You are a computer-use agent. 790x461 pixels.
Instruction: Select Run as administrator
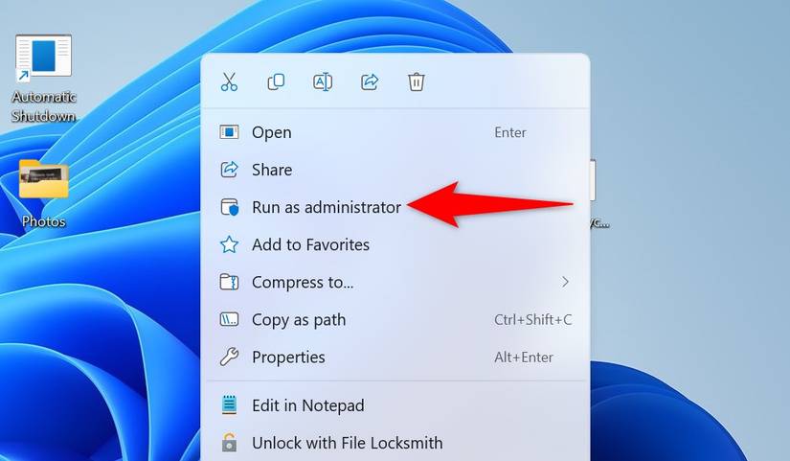pyautogui.click(x=395, y=207)
